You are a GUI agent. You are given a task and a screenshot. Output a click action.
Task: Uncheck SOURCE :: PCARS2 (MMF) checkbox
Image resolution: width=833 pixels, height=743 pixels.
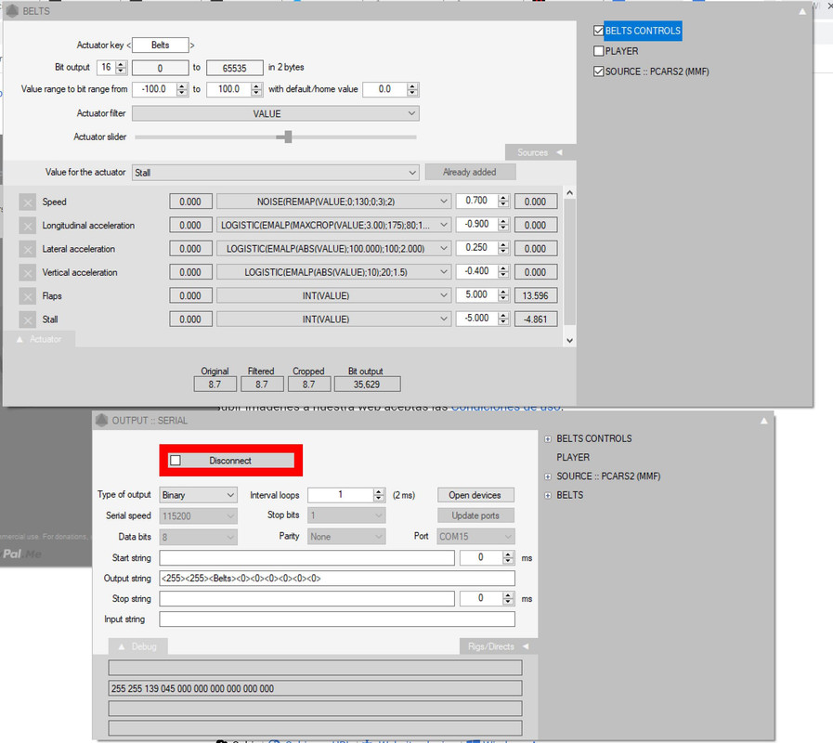(x=599, y=72)
